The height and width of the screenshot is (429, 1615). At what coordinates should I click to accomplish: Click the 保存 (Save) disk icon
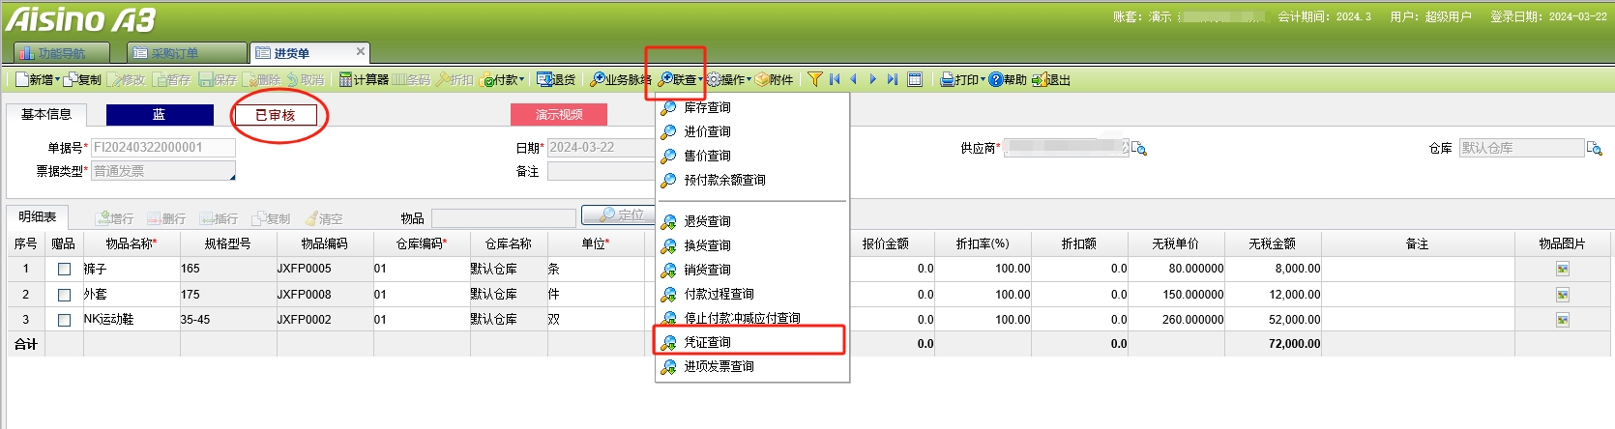pos(205,80)
